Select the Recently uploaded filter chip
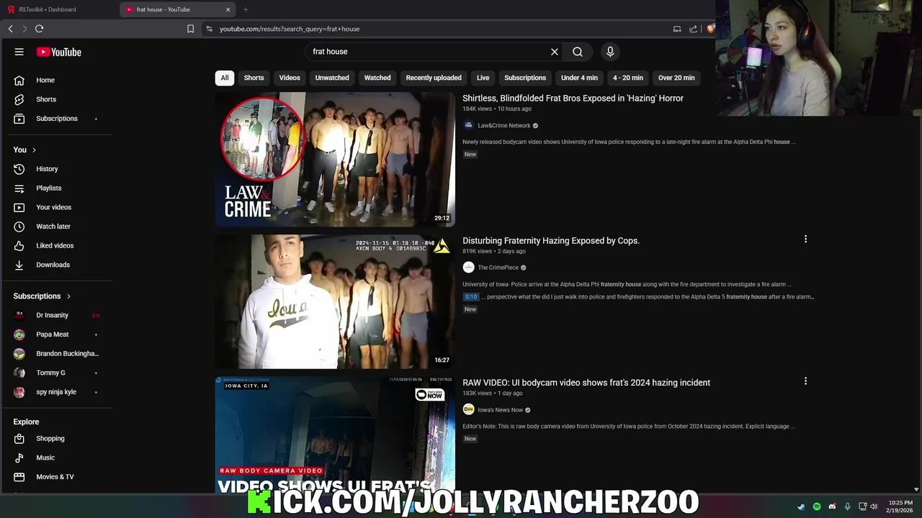The image size is (922, 518). point(434,78)
